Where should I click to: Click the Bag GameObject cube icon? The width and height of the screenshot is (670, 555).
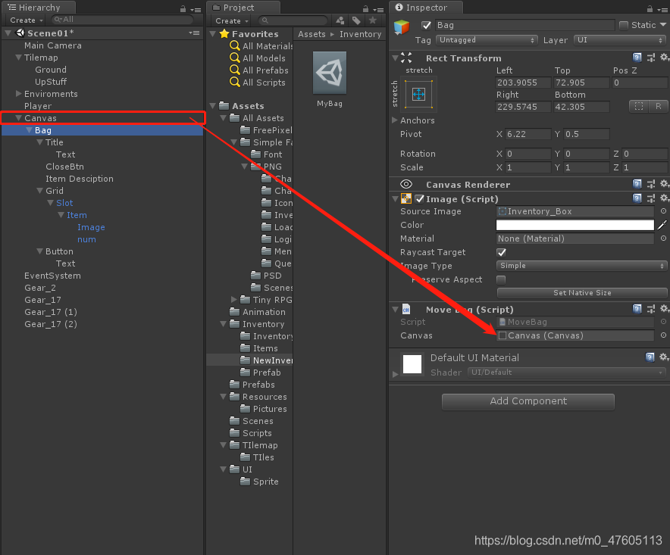402,27
